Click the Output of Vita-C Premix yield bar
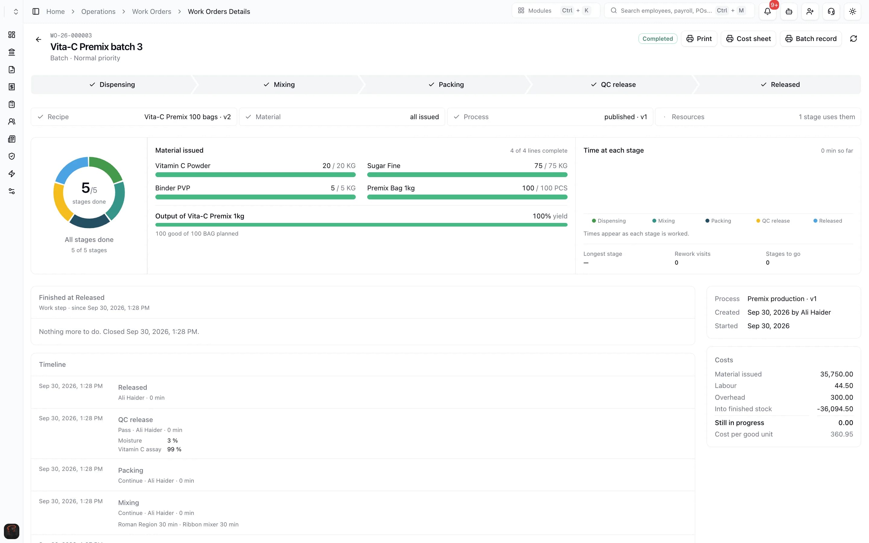This screenshot has width=869, height=543. [361, 225]
